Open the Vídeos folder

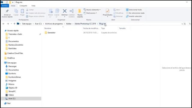(x=11, y=95)
